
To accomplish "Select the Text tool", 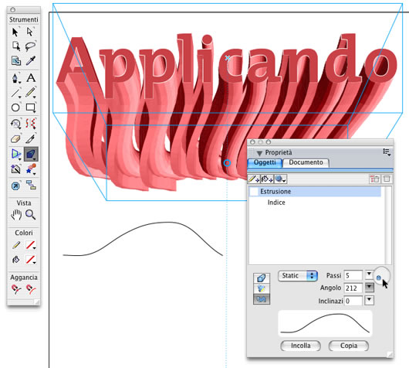I will tap(31, 78).
